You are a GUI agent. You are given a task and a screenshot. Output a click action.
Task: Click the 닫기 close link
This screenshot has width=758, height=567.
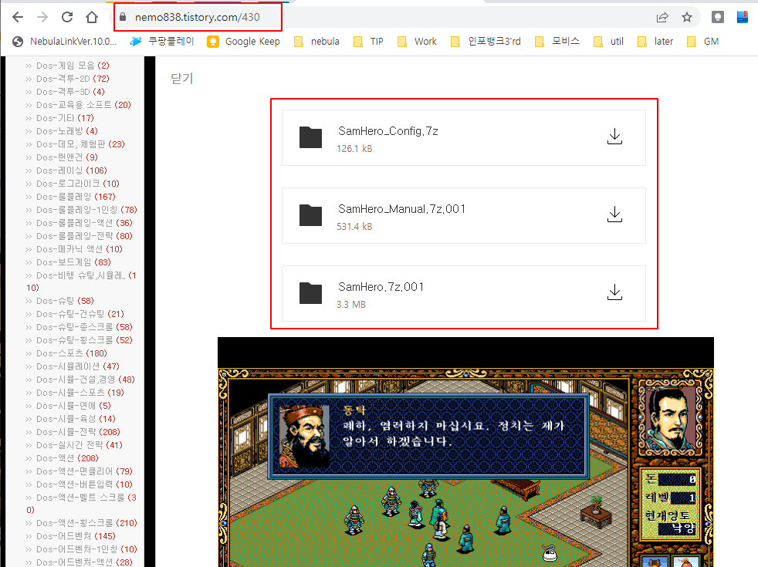181,78
